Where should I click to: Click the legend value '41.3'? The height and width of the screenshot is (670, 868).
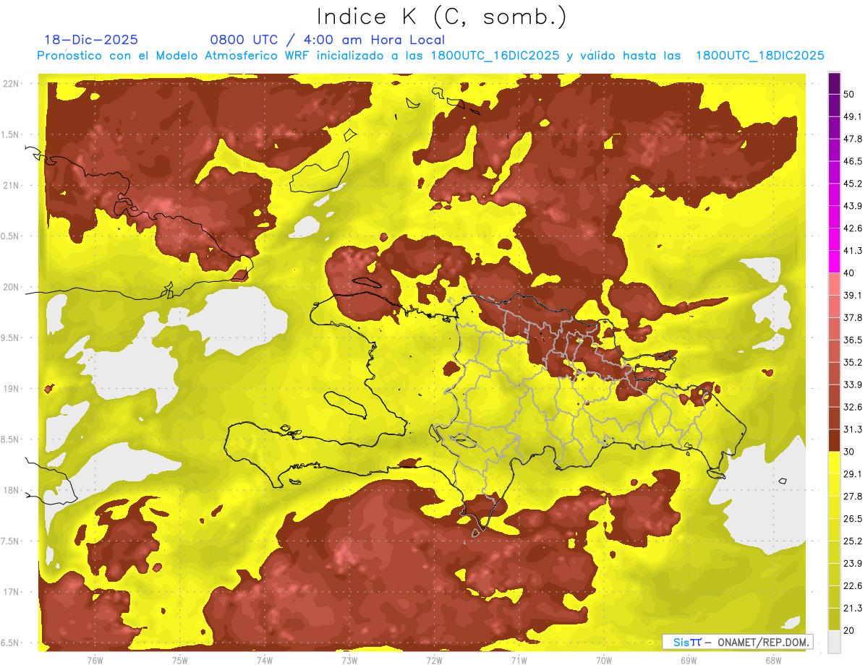coord(853,251)
